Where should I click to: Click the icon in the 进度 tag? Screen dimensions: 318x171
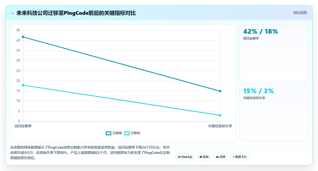(217, 157)
